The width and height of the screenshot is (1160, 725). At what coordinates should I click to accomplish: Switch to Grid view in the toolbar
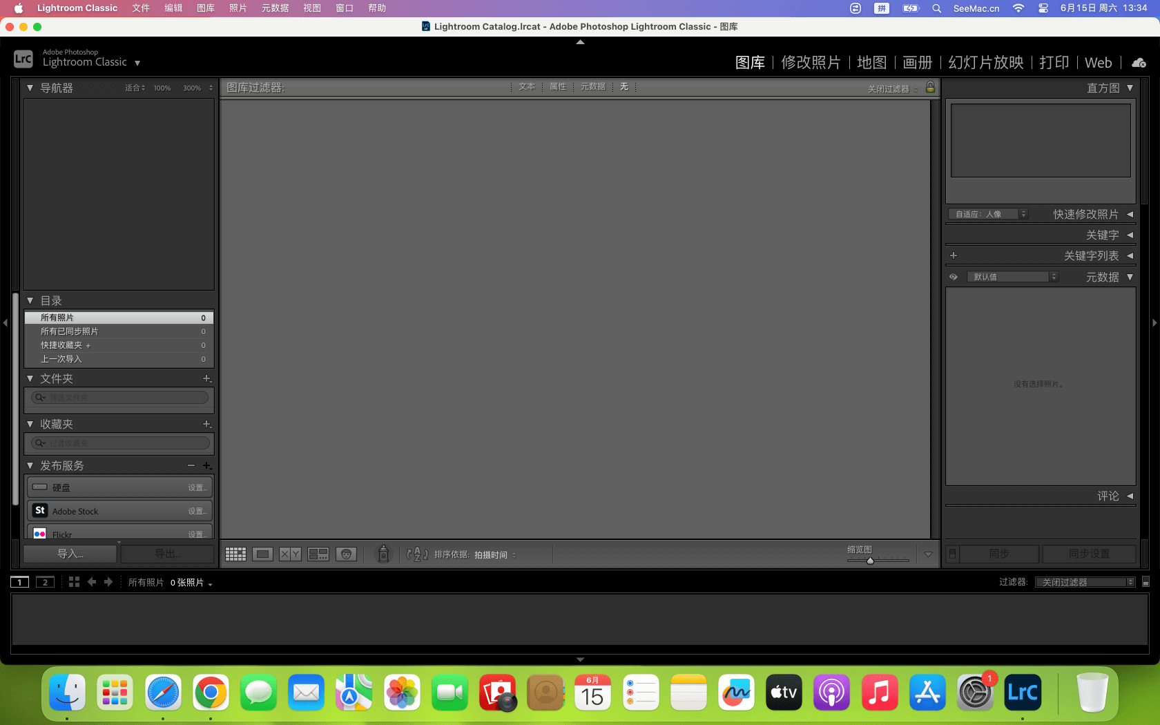pyautogui.click(x=235, y=554)
